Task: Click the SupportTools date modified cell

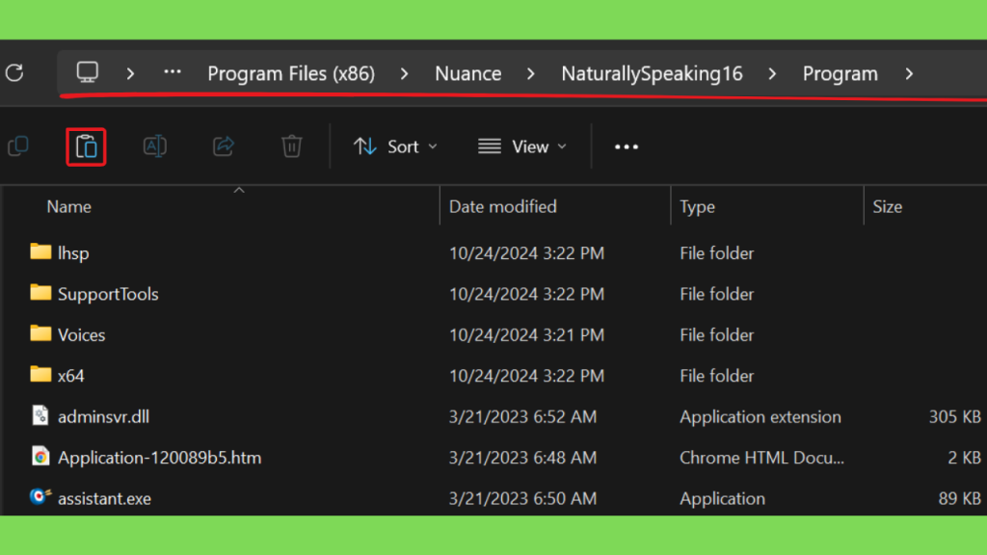Action: 527,294
